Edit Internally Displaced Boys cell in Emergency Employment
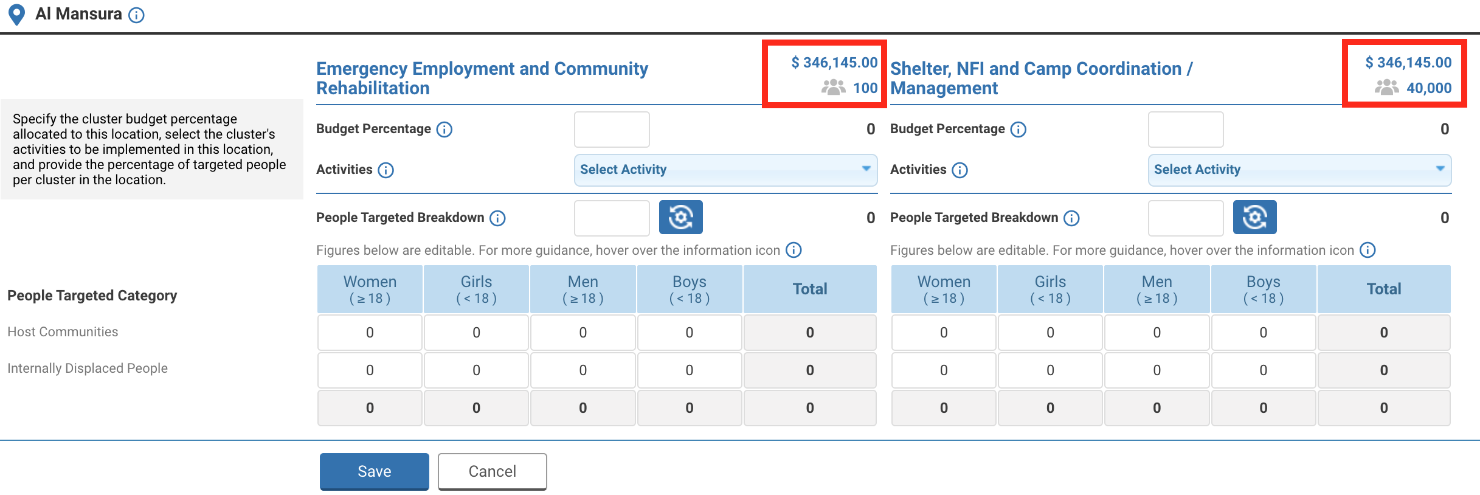The height and width of the screenshot is (495, 1480). click(x=690, y=370)
